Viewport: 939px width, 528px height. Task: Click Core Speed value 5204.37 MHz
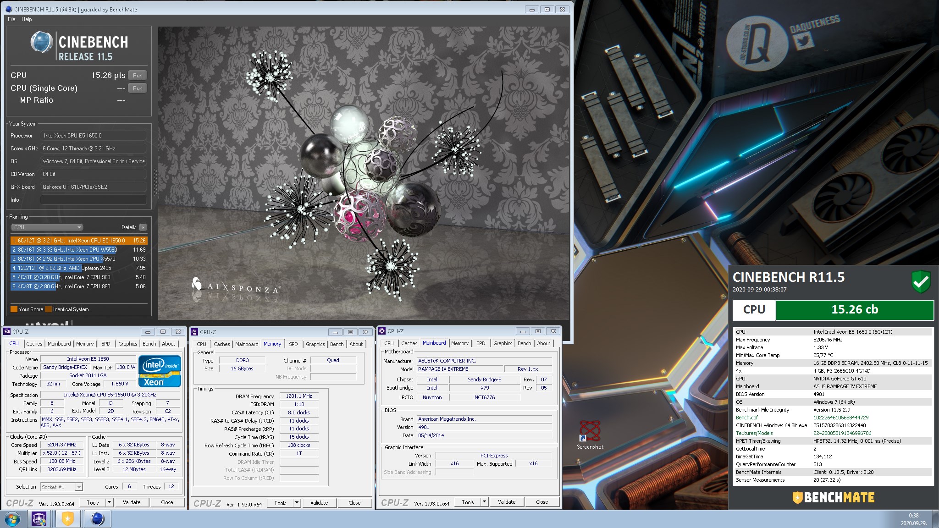pyautogui.click(x=62, y=445)
